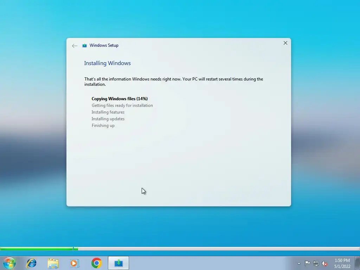Click the Windows Setup title text
360x270 pixels.
pyautogui.click(x=104, y=45)
